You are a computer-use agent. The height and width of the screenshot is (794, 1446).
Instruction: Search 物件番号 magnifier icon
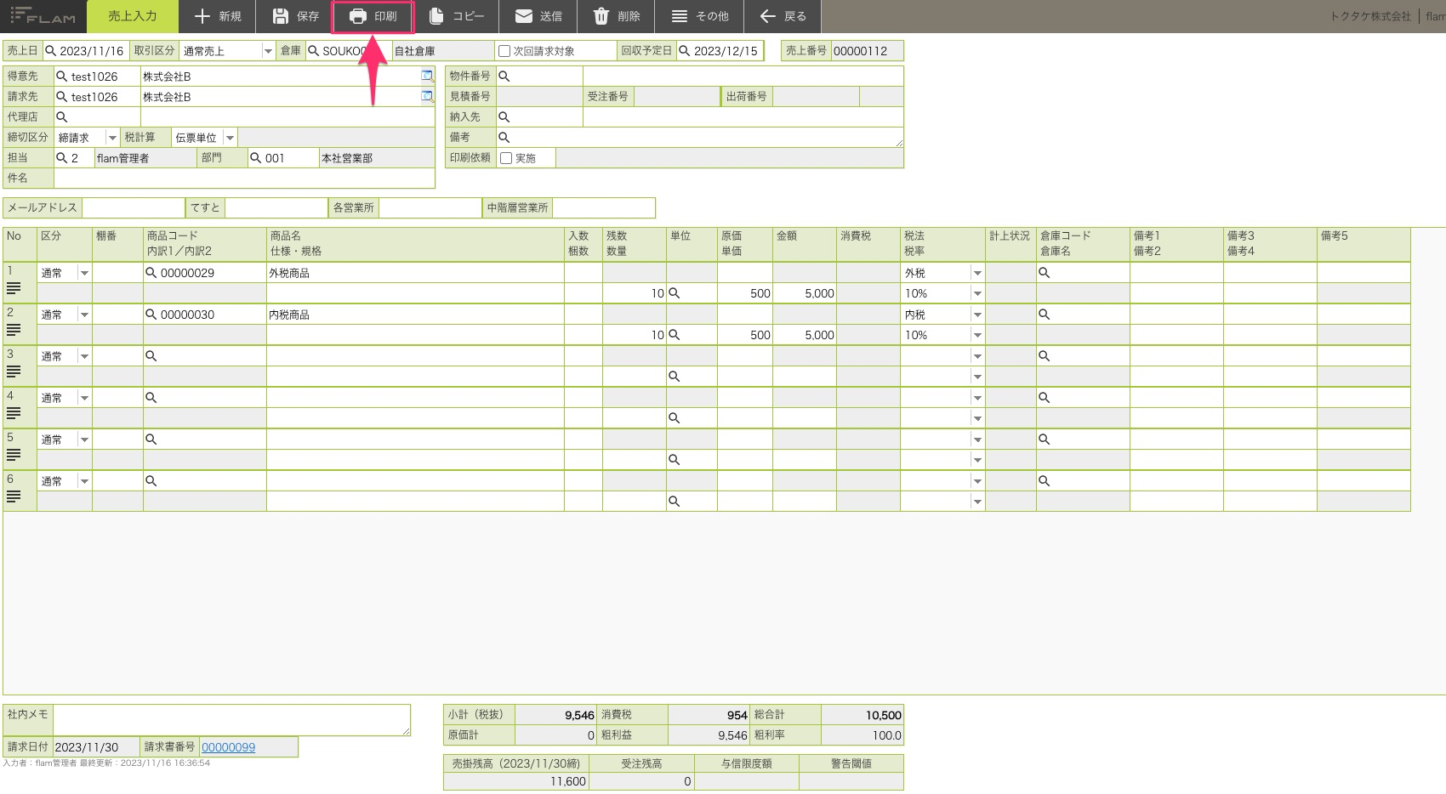tap(504, 77)
